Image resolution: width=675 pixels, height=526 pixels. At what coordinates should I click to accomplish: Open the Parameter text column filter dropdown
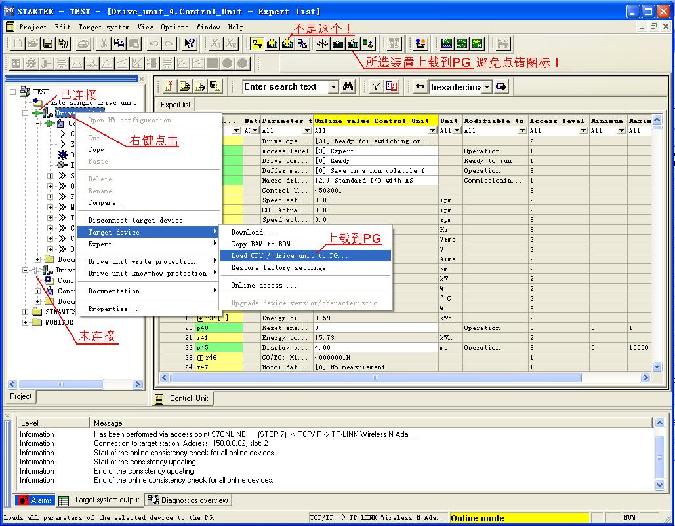click(307, 130)
